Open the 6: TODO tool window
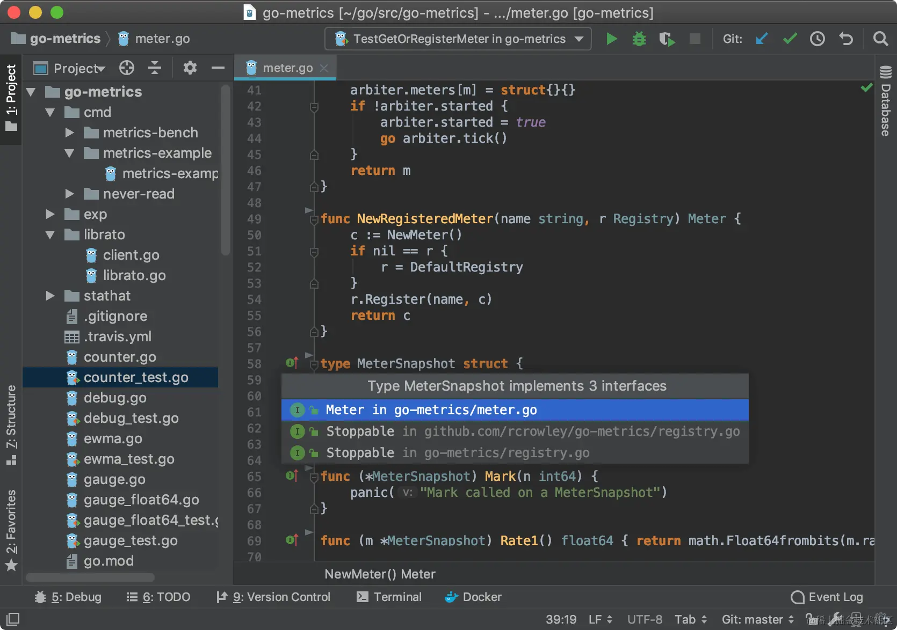This screenshot has height=630, width=897. (158, 597)
